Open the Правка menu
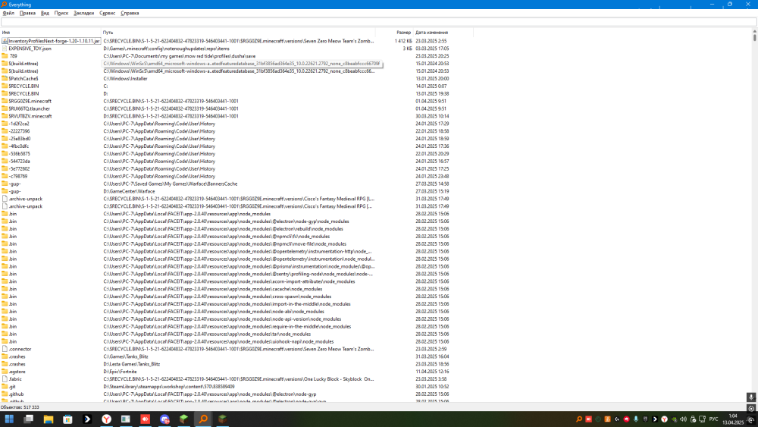This screenshot has width=758, height=427. tap(27, 13)
